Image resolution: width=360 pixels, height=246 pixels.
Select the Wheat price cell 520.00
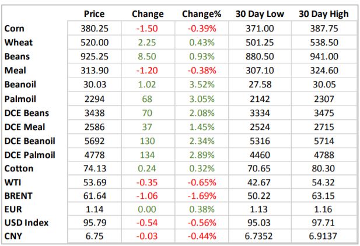[x=95, y=43]
